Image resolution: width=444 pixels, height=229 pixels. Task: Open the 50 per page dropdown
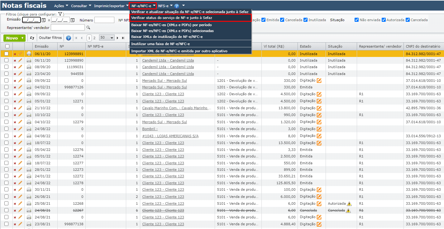click(x=107, y=38)
